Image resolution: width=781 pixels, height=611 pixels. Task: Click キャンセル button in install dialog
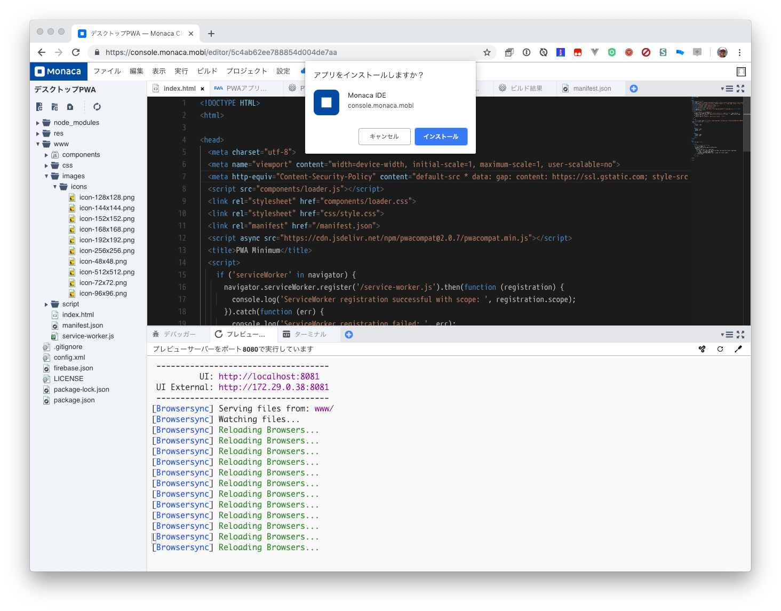tap(384, 137)
